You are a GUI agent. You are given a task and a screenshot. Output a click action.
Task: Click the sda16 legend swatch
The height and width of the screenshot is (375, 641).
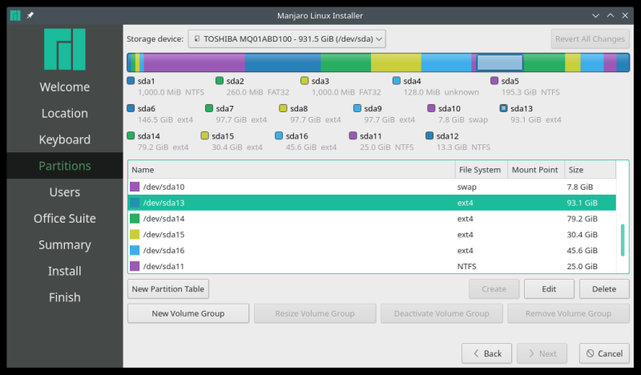pyautogui.click(x=279, y=135)
